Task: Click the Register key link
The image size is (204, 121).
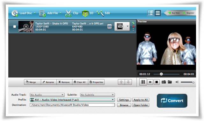Action: pos(188,13)
